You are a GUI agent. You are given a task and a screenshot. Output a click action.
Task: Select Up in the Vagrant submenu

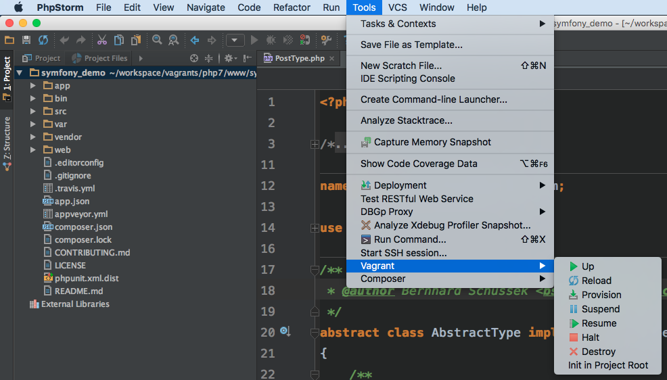587,266
